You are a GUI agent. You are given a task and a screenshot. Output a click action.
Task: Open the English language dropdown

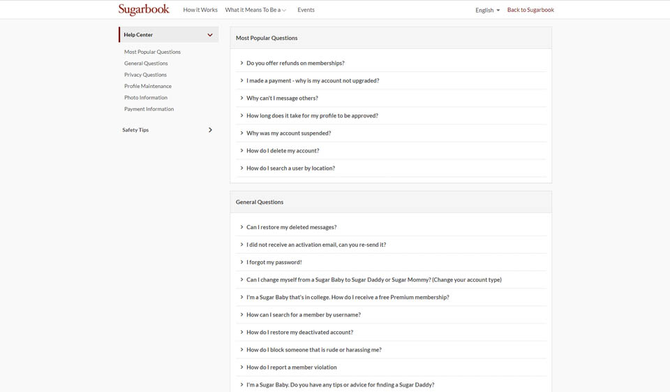pos(487,10)
